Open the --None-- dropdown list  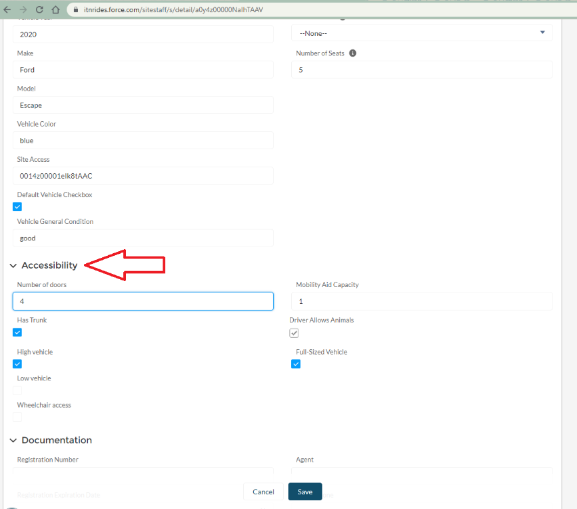[422, 33]
